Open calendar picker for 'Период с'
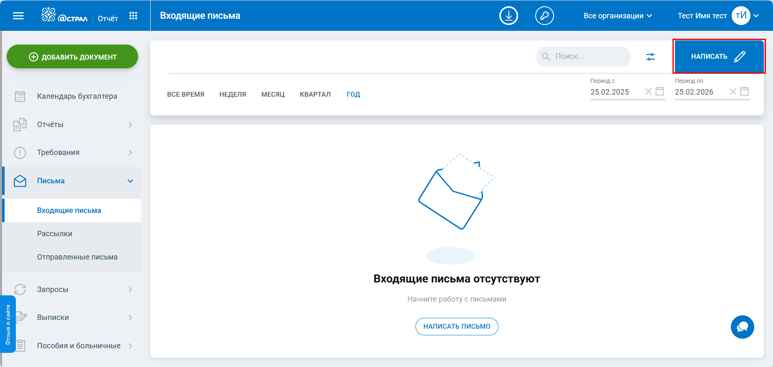 click(x=660, y=91)
